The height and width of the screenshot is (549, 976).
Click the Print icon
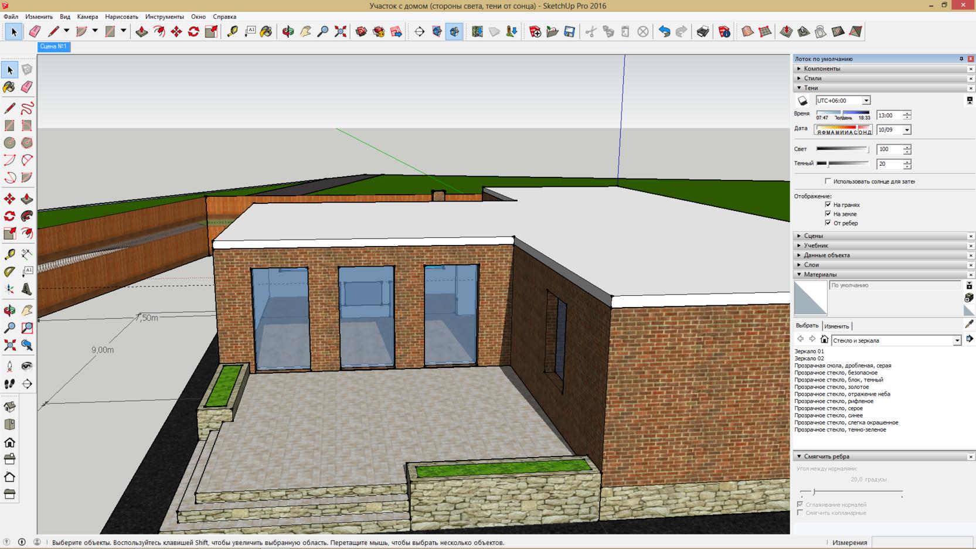click(703, 32)
